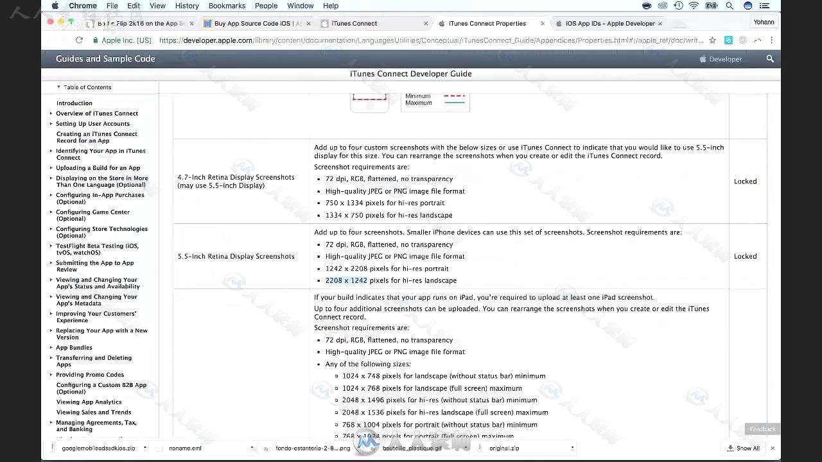Click the Show All downloads button
This screenshot has width=822, height=462.
744,448
